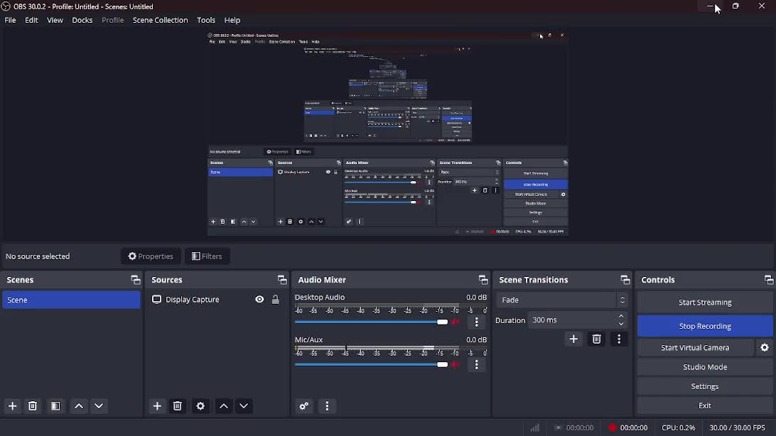
Task: Open Audio Mixer bottom three-dot menu
Action: click(x=327, y=406)
